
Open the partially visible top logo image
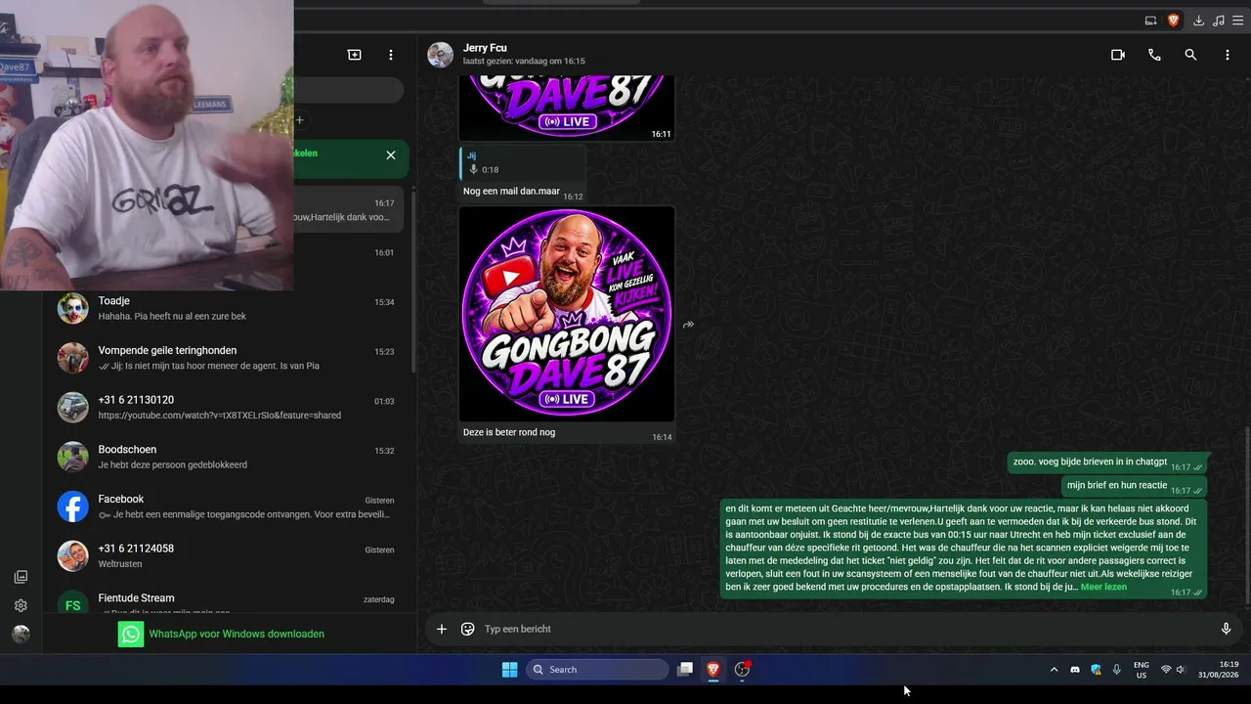tap(567, 108)
